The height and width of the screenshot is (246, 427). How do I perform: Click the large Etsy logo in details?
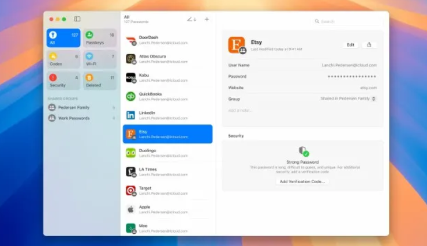pos(237,45)
